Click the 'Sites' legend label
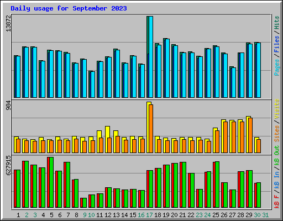This screenshot has height=221, width=283. coord(277,134)
